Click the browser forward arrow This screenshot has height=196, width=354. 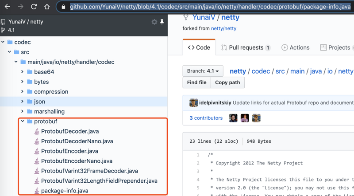20,7
